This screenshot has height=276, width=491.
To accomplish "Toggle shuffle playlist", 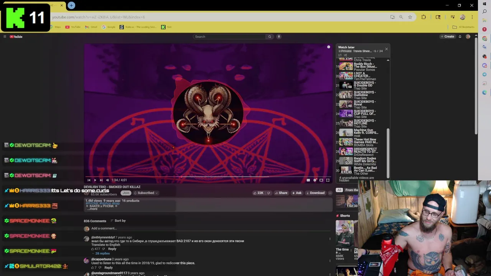I will (345, 55).
